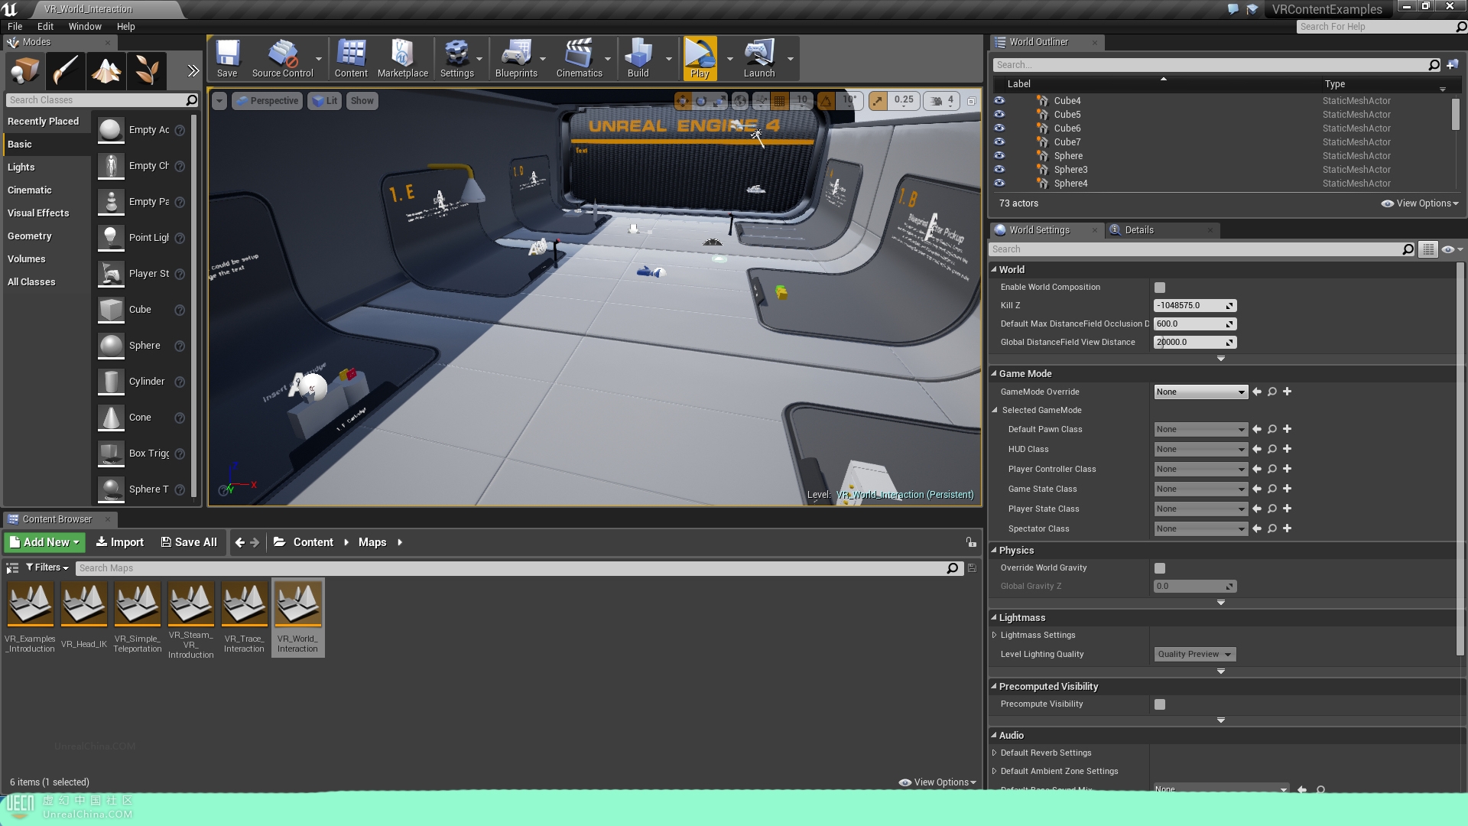Expand Default Reverb Settings
This screenshot has width=1468, height=826.
pos(995,753)
